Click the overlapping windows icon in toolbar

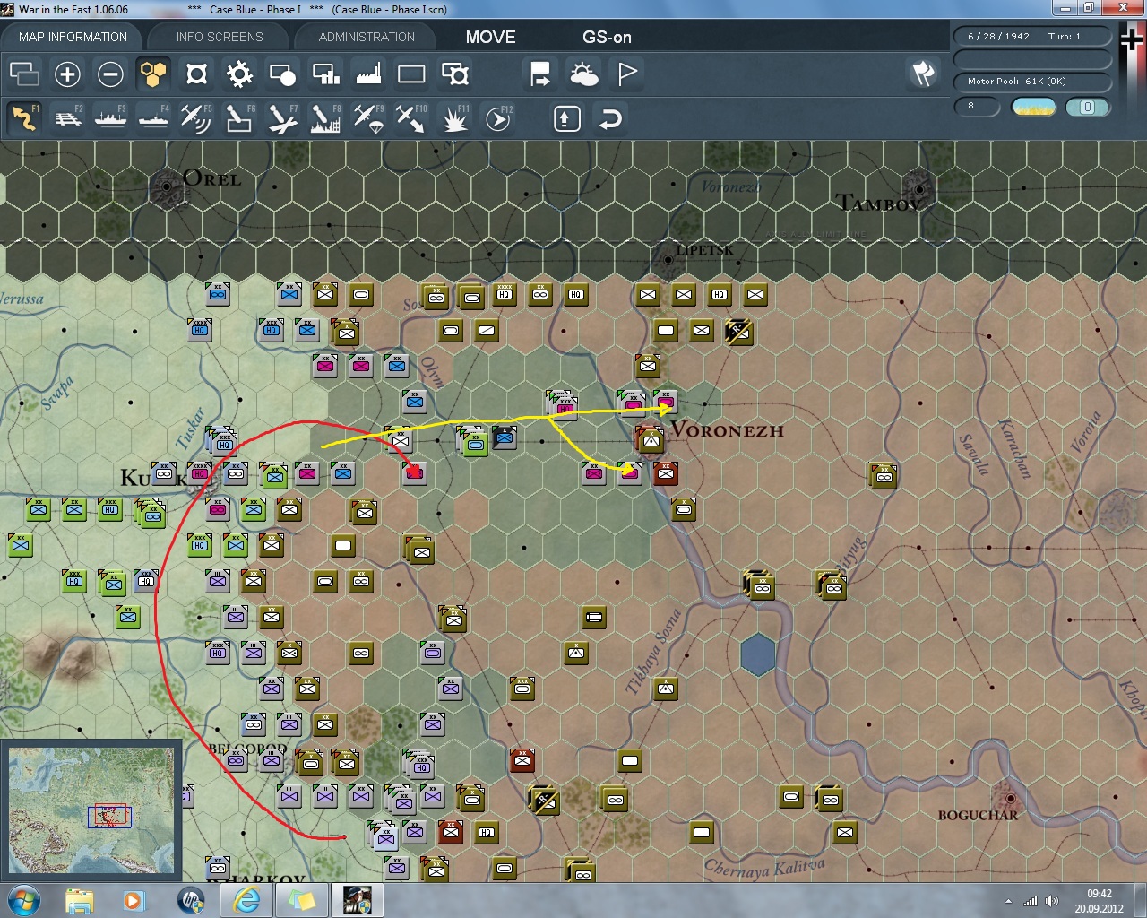(x=24, y=74)
